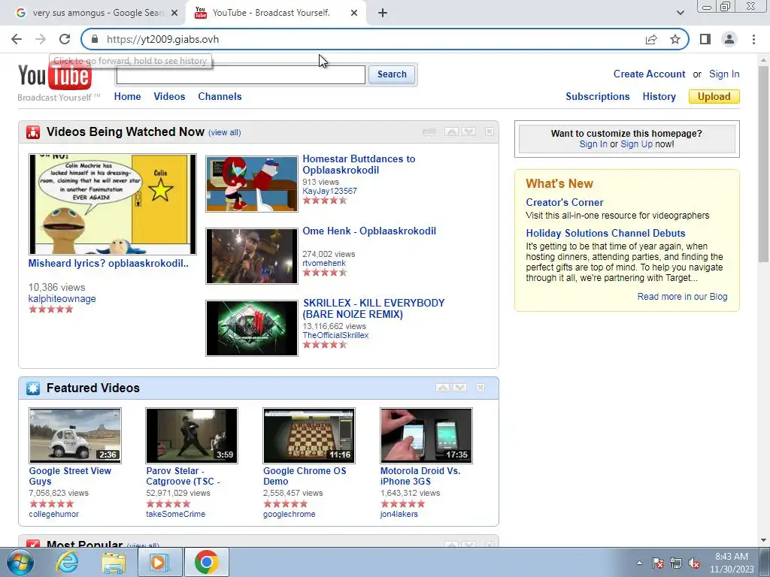Move Videos Being Watched Now module up
770x577 pixels.
[451, 131]
